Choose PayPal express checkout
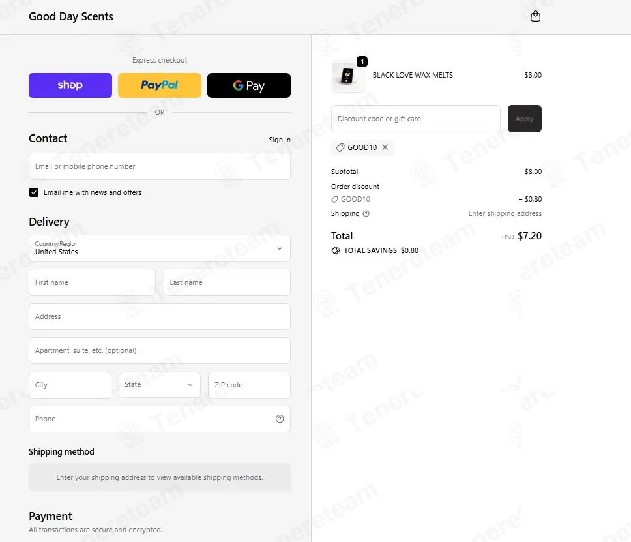This screenshot has height=542, width=631. [x=160, y=85]
